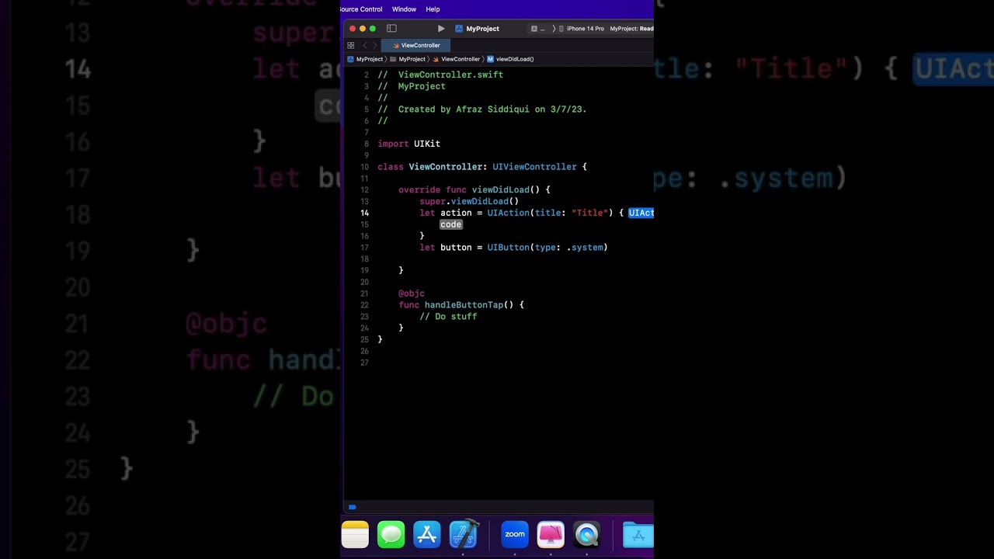994x559 pixels.
Task: Open the related items grid menu
Action: click(351, 46)
